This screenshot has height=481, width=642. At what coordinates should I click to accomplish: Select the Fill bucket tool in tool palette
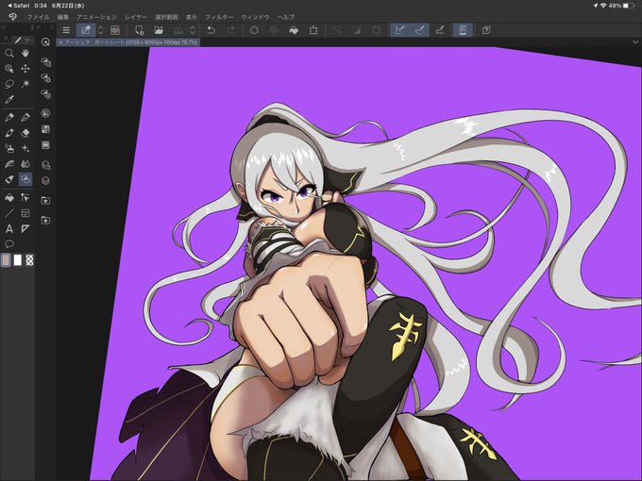tap(9, 198)
